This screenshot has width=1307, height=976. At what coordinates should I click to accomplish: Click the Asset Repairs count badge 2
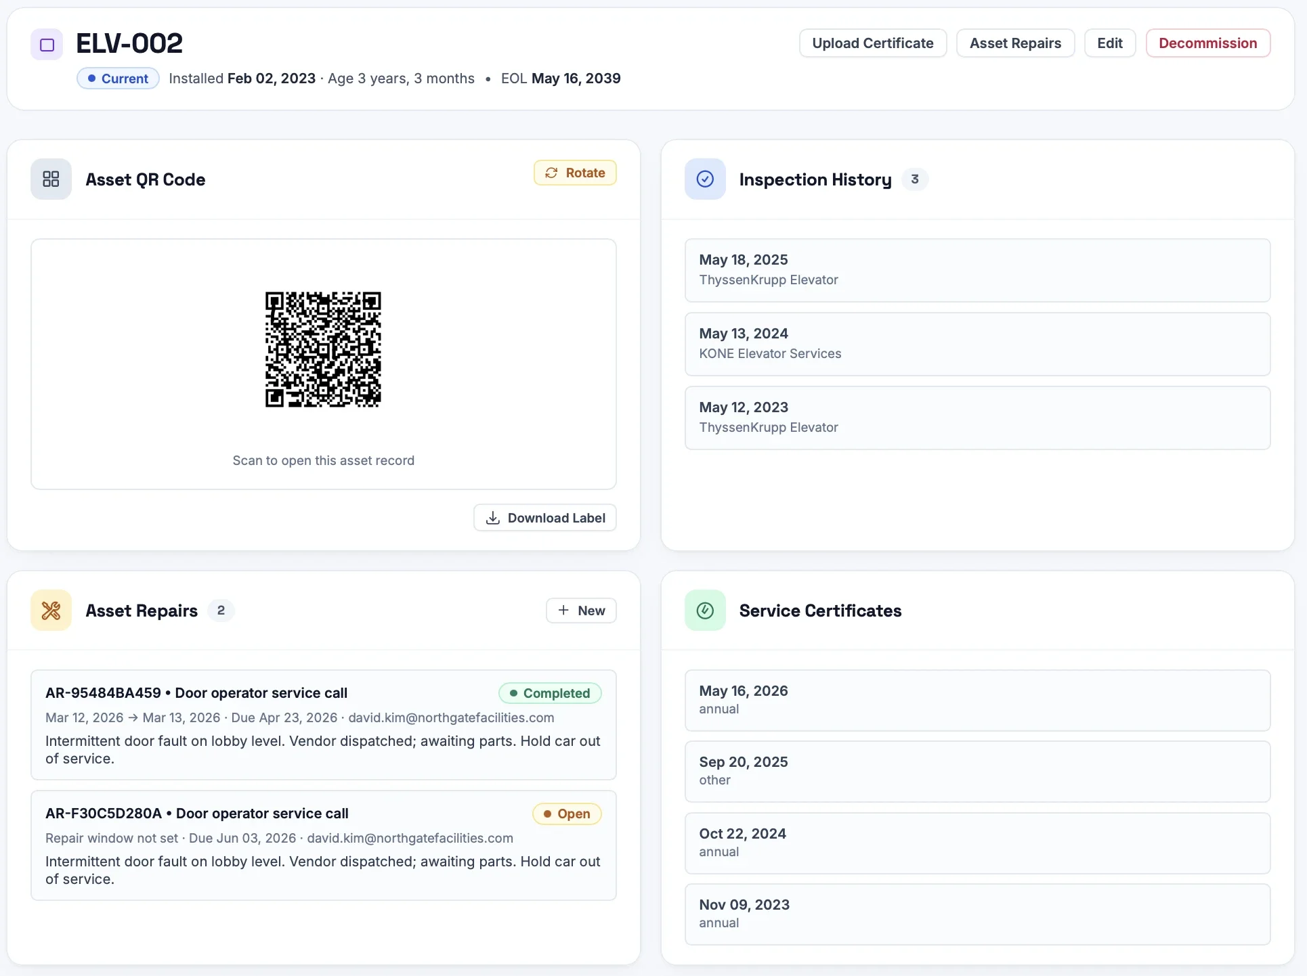221,611
